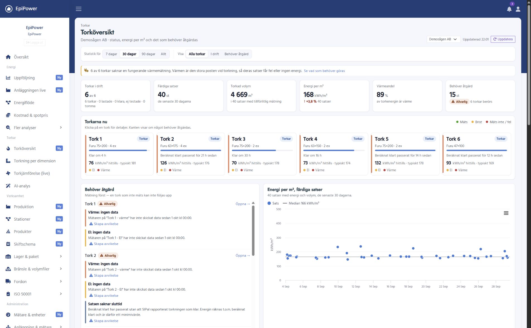Screen dimensions: 531x328
Task: Select 7 dagar statistics period
Action: 111,54
